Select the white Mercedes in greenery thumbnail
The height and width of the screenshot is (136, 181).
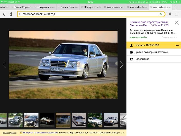coord(95,120)
